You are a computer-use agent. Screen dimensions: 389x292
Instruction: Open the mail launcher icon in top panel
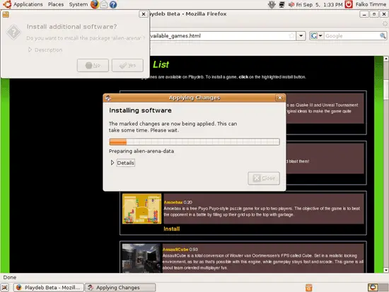coord(104,4)
